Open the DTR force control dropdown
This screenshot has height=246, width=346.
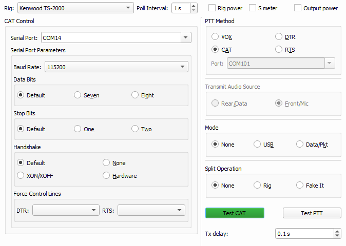click(66, 210)
